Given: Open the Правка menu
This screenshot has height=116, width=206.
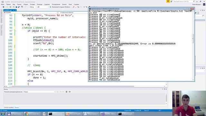Looking at the screenshot, I should coord(8,4).
